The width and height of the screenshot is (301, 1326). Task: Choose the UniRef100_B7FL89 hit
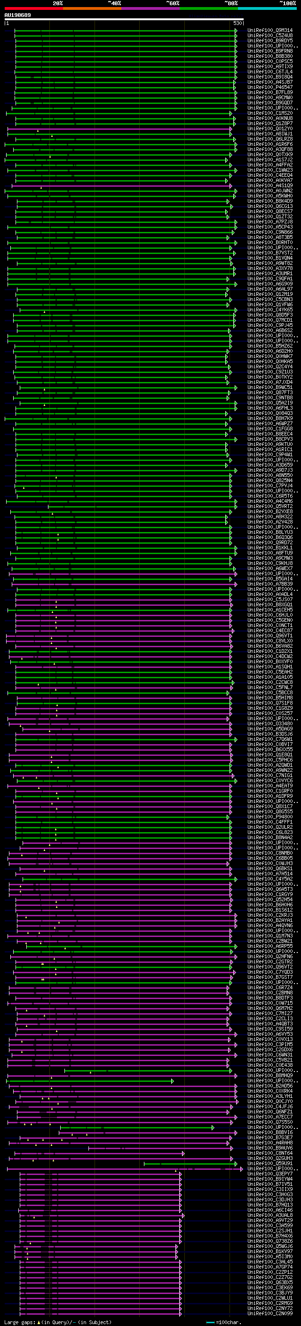[270, 93]
